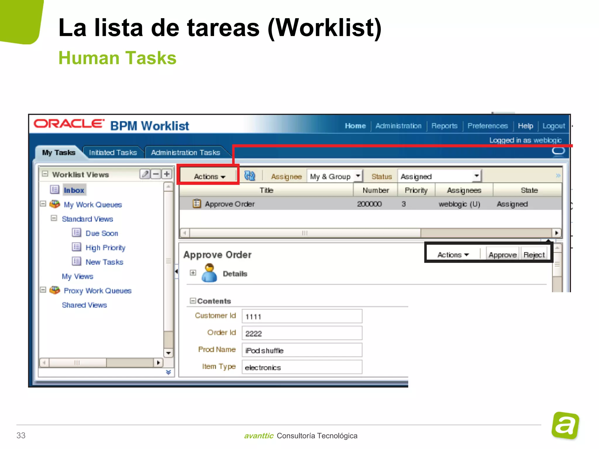Click the Proxy Work Queues icon
599x449 pixels.
tap(55, 290)
